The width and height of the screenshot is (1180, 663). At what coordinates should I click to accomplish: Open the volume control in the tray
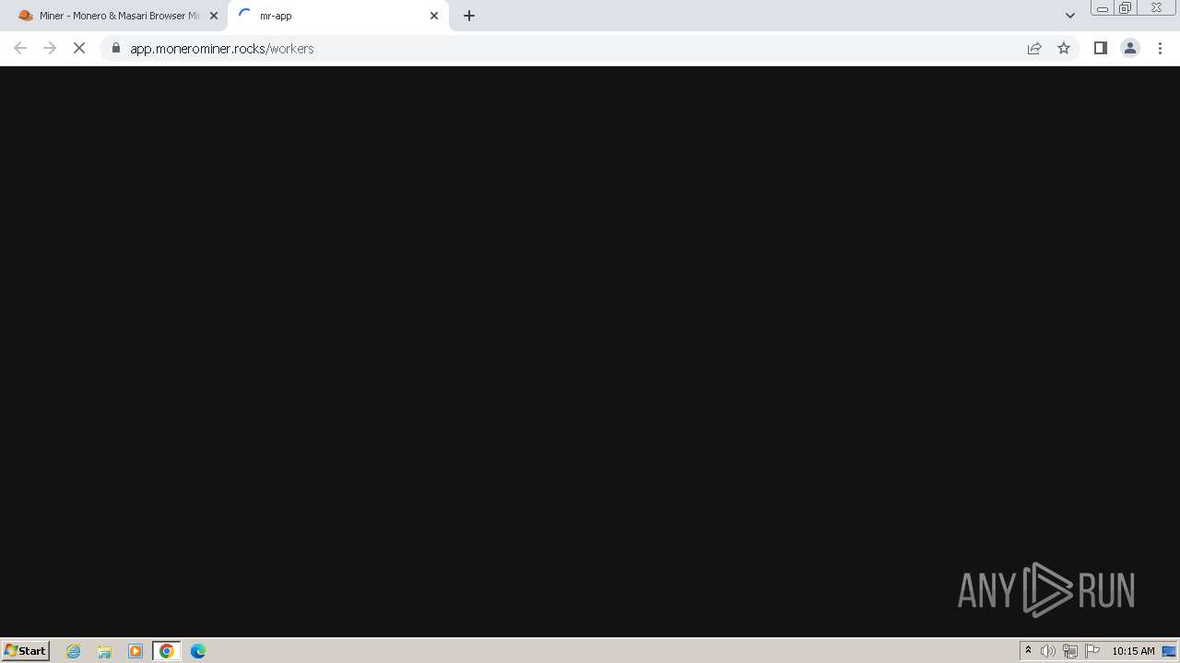1048,651
